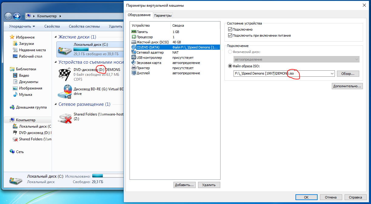371x204 pixels.
Task: Select the Звуковая карта speaker icon
Action: [134, 62]
